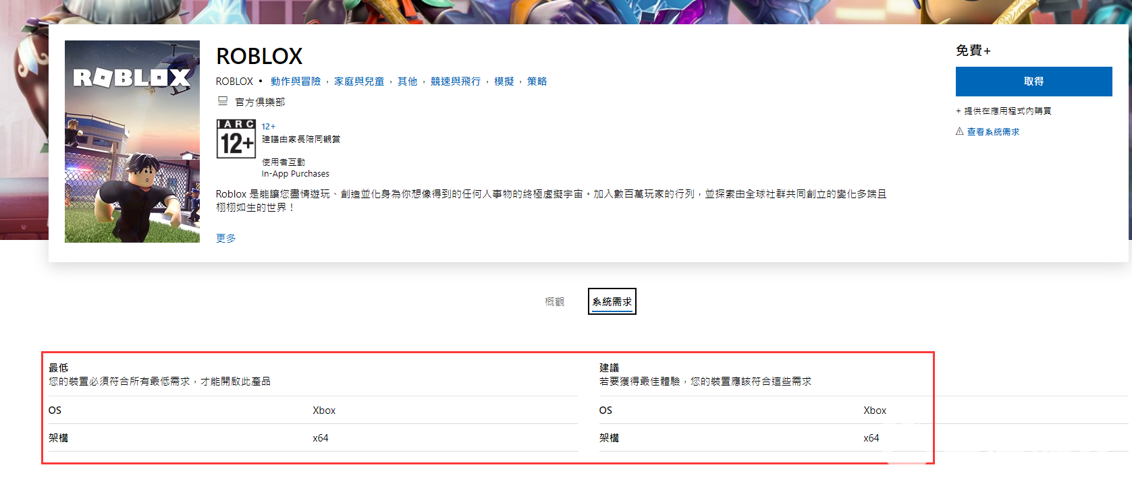Click the 官方俱樂部 club icon
Viewport: 1132px width, 486px height.
click(223, 101)
